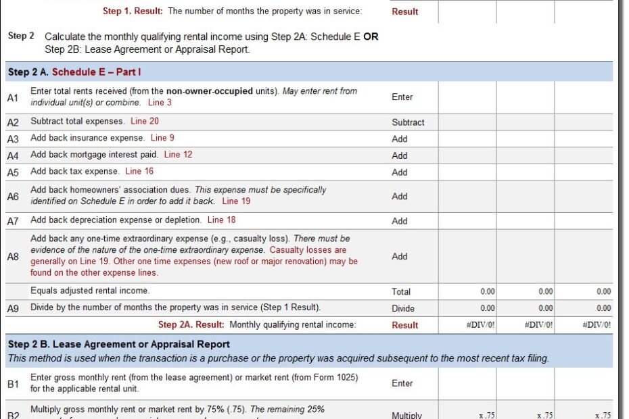Select the A8 extraordinary expense cell, third column
Image resolution: width=629 pixels, height=419 pixels.
click(x=584, y=256)
